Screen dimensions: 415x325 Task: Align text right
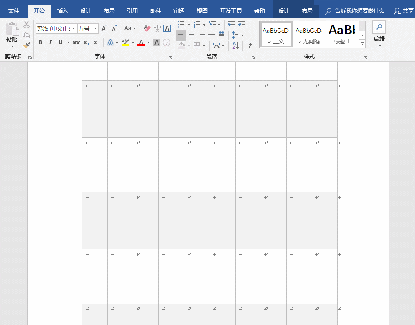click(x=201, y=35)
